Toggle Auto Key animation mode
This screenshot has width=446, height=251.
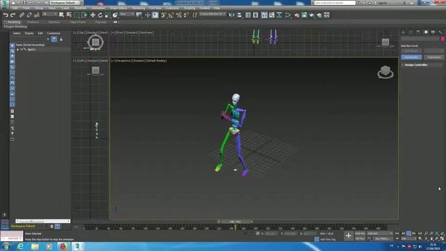tap(360, 234)
